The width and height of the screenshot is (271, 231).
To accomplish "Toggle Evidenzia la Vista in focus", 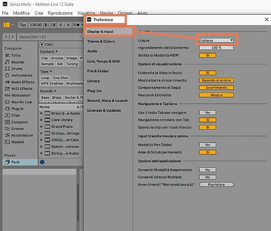I will tap(207, 72).
